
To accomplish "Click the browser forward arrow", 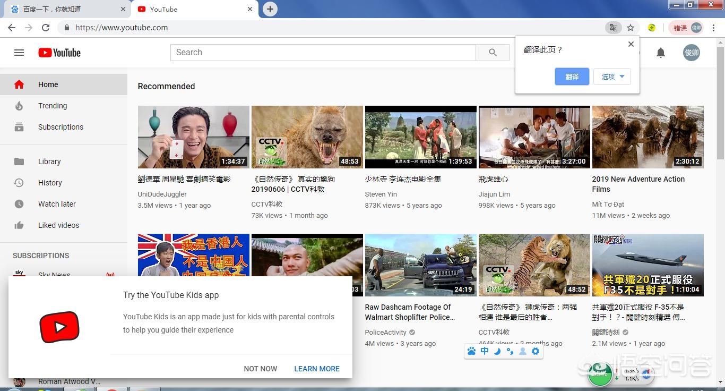I will [29, 28].
